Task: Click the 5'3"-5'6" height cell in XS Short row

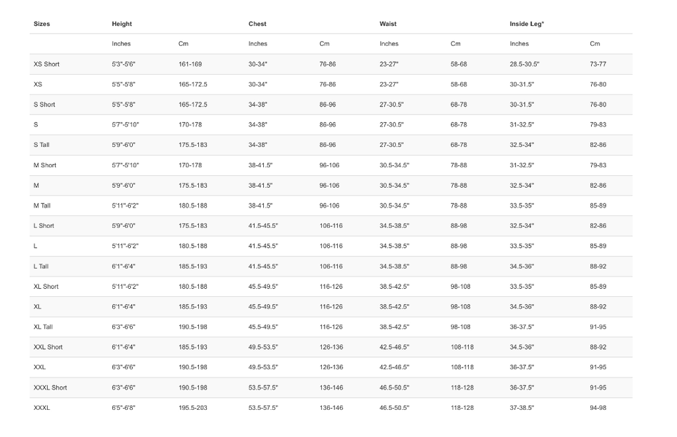Action: point(124,64)
